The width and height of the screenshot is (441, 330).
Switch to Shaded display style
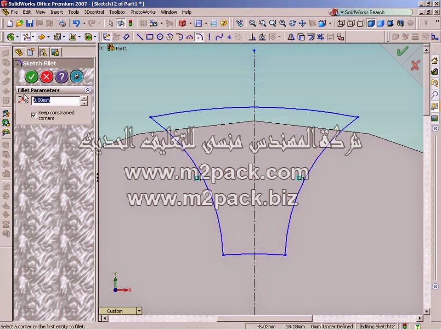click(381, 23)
